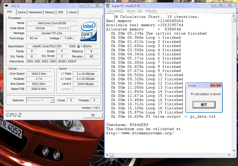Click the 'PI calculation is done!' message
Screen dimensions: 238x166
(x=206, y=94)
